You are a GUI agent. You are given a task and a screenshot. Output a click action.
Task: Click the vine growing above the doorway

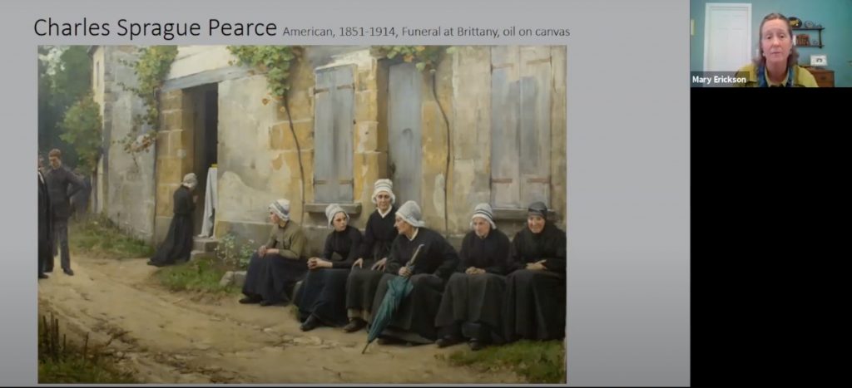click(x=265, y=61)
